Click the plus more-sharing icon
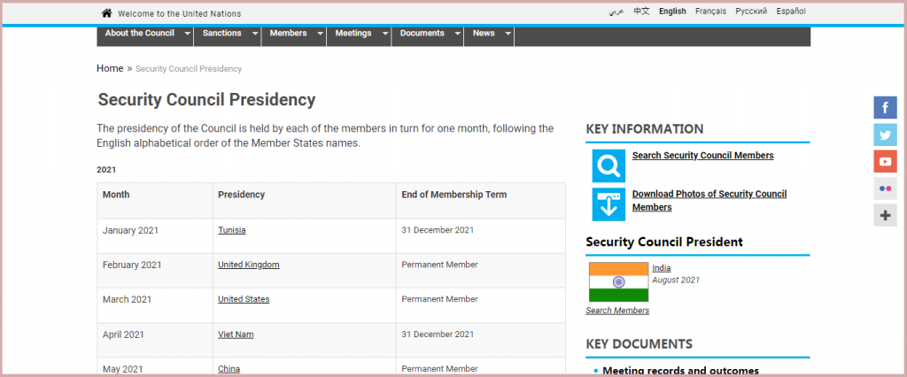 coord(885,216)
